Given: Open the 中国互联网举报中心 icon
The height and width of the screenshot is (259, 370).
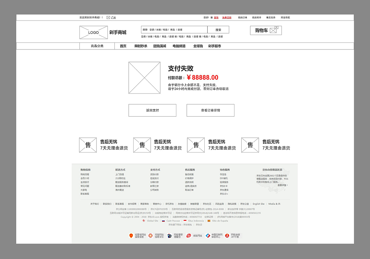Looking at the screenshot, I should coord(208,235).
